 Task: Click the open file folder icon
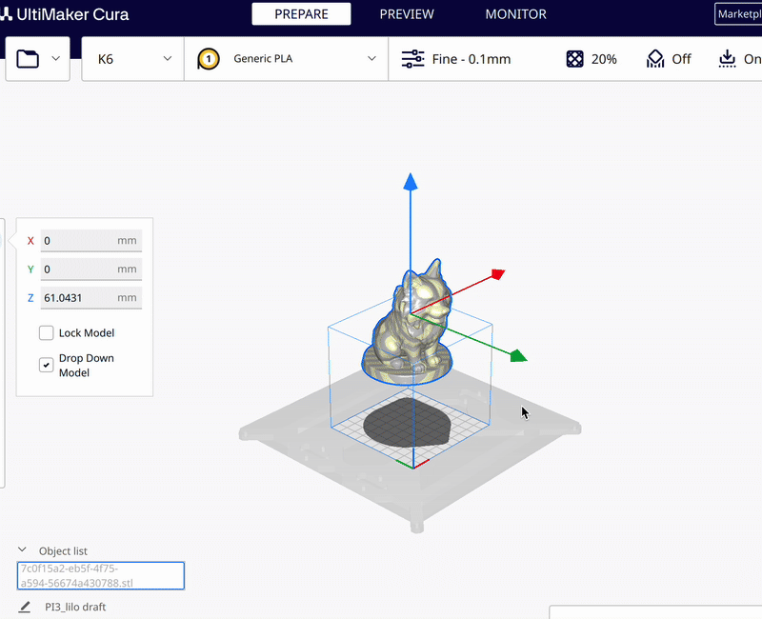(29, 59)
